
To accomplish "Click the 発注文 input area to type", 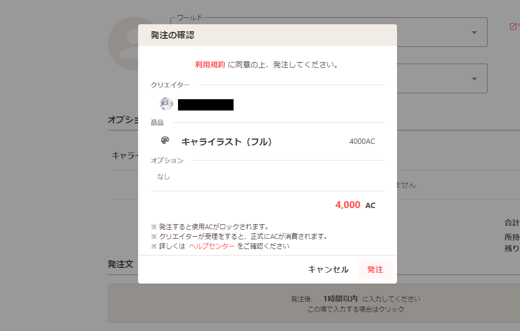I will tap(314, 303).
